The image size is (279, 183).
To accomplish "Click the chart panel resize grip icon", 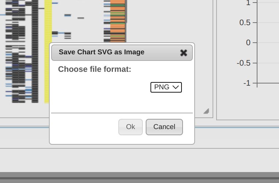I will click(x=206, y=112).
